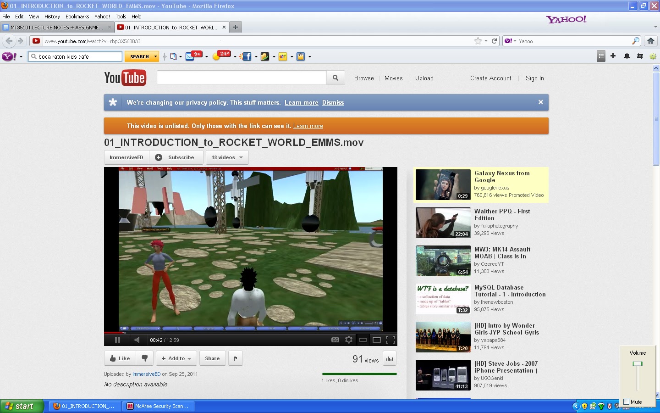
Task: Open Yahoo toolbar logo menu arrow
Action: [x=21, y=57]
